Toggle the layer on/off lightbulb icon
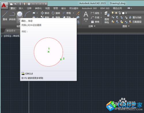The width and height of the screenshot is (144, 113). click(113, 13)
